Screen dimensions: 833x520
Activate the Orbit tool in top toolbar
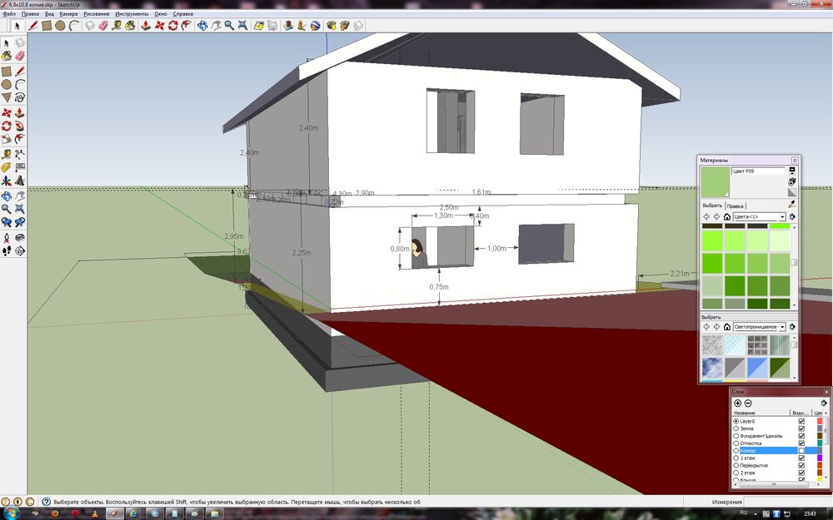tap(200, 26)
